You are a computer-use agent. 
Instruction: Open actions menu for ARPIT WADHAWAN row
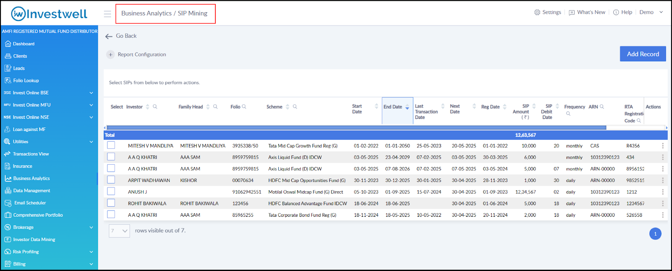tap(663, 180)
